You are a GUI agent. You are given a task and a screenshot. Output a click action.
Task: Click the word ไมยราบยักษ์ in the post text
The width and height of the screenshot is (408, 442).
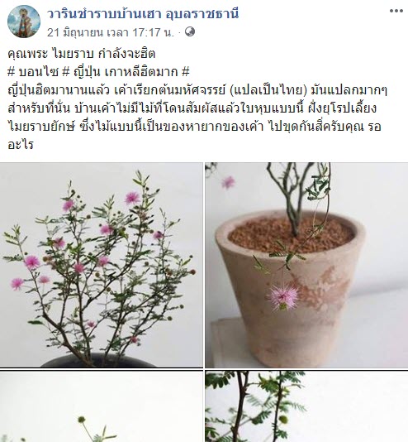pos(41,127)
